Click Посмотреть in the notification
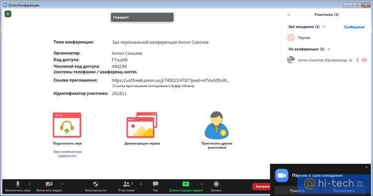Image resolution: width=373 pixels, height=196 pixels. tap(344, 191)
